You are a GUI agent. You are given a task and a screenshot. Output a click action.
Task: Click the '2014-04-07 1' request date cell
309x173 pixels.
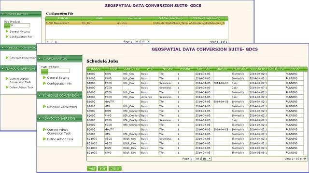point(258,88)
